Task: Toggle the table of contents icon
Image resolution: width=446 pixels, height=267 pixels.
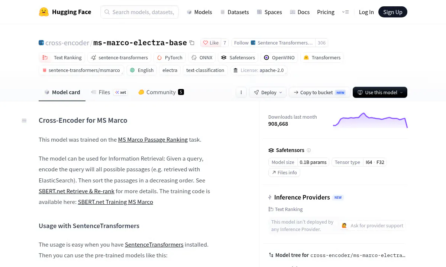Action: point(24,121)
